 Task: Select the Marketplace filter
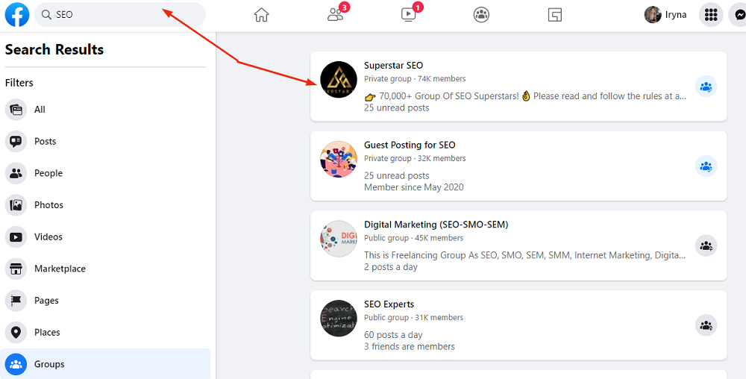tap(105, 269)
